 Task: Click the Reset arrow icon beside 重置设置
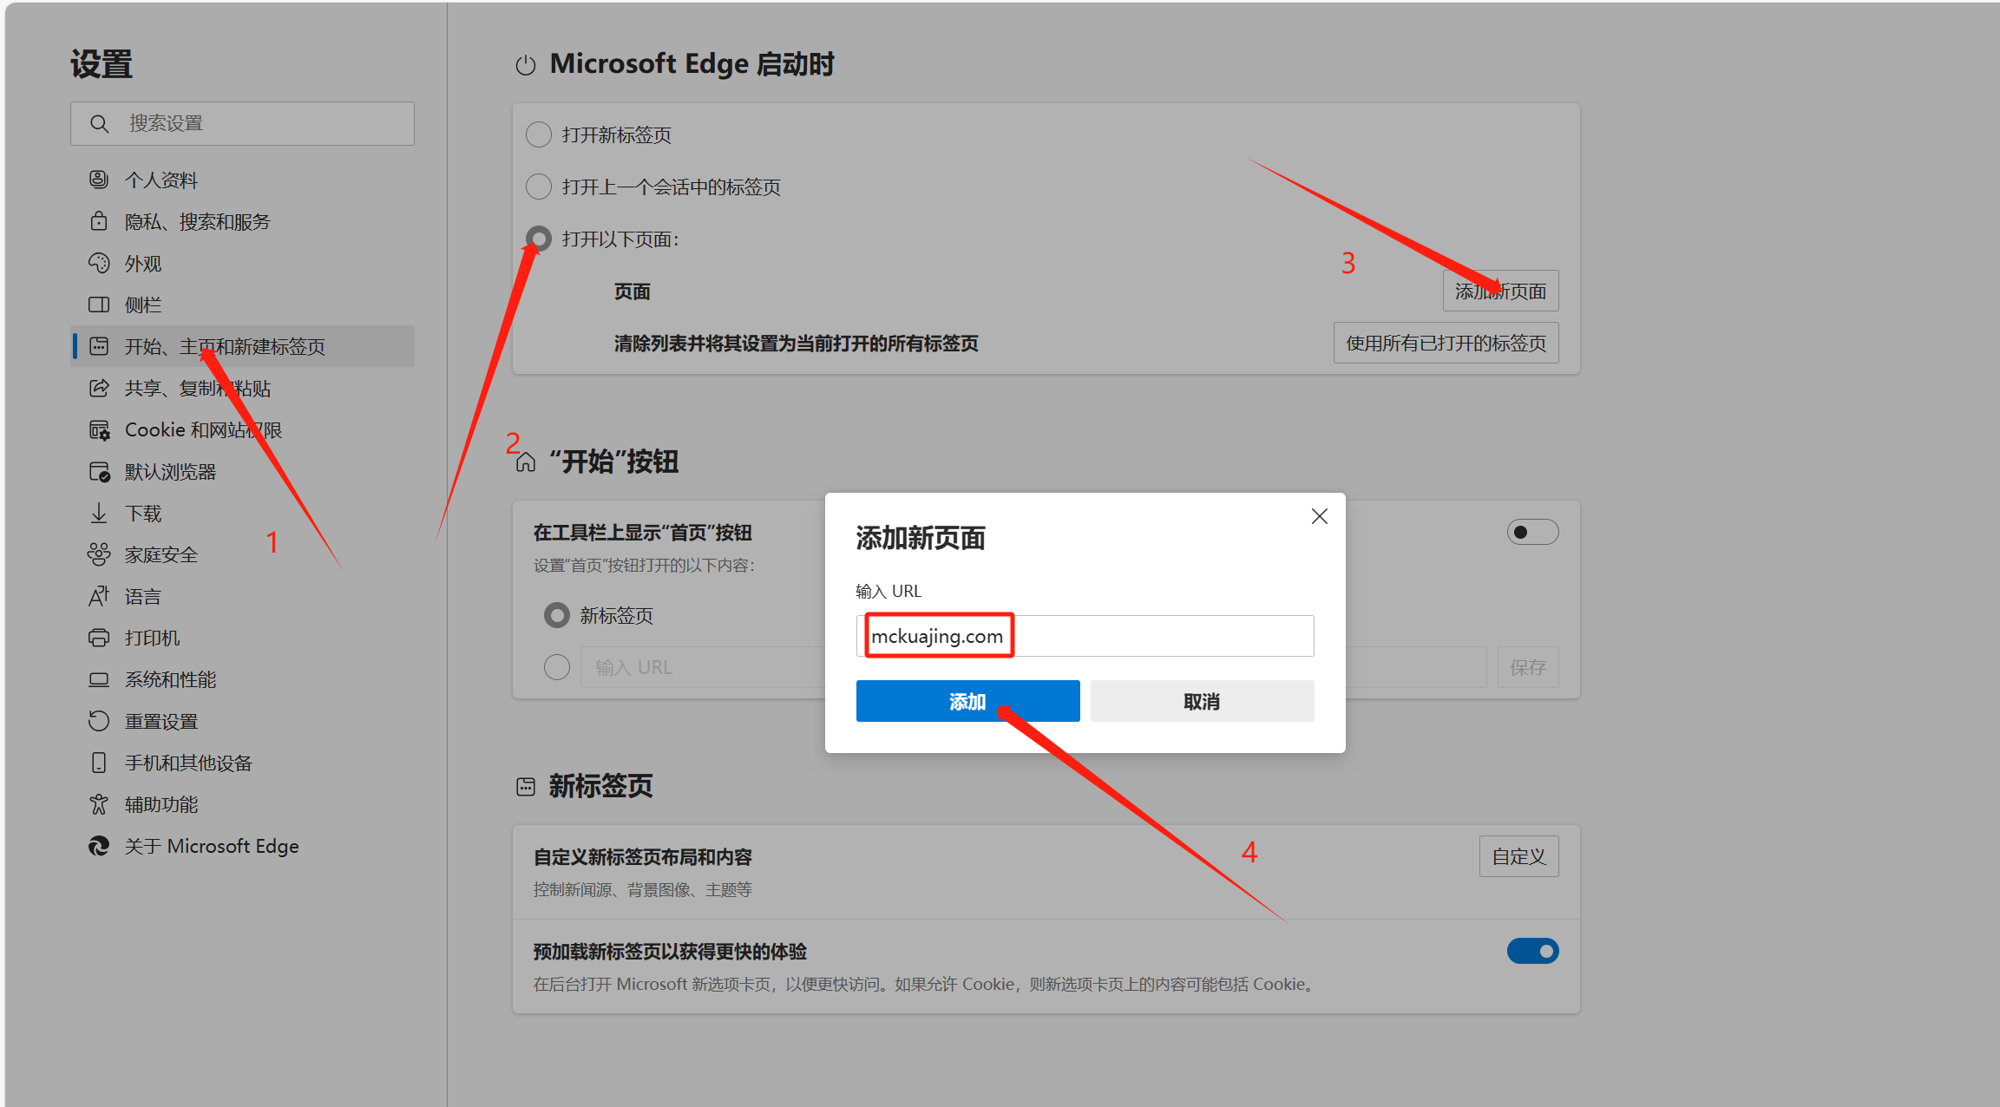[99, 721]
